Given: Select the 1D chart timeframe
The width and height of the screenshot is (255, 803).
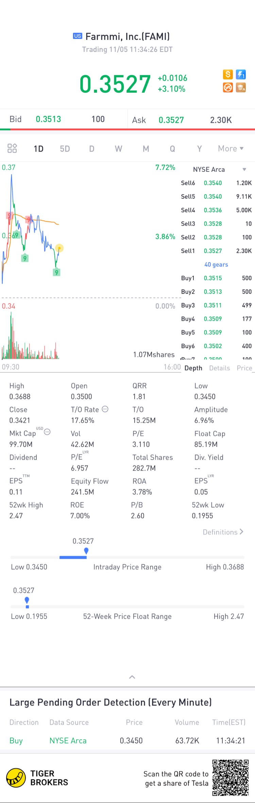Looking at the screenshot, I should [x=38, y=149].
